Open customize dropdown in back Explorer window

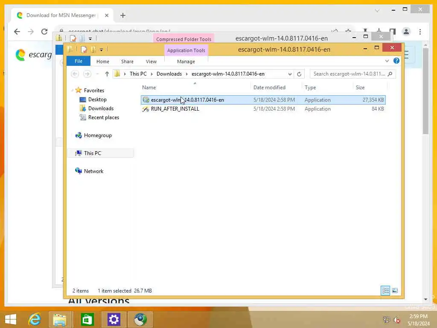90,39
